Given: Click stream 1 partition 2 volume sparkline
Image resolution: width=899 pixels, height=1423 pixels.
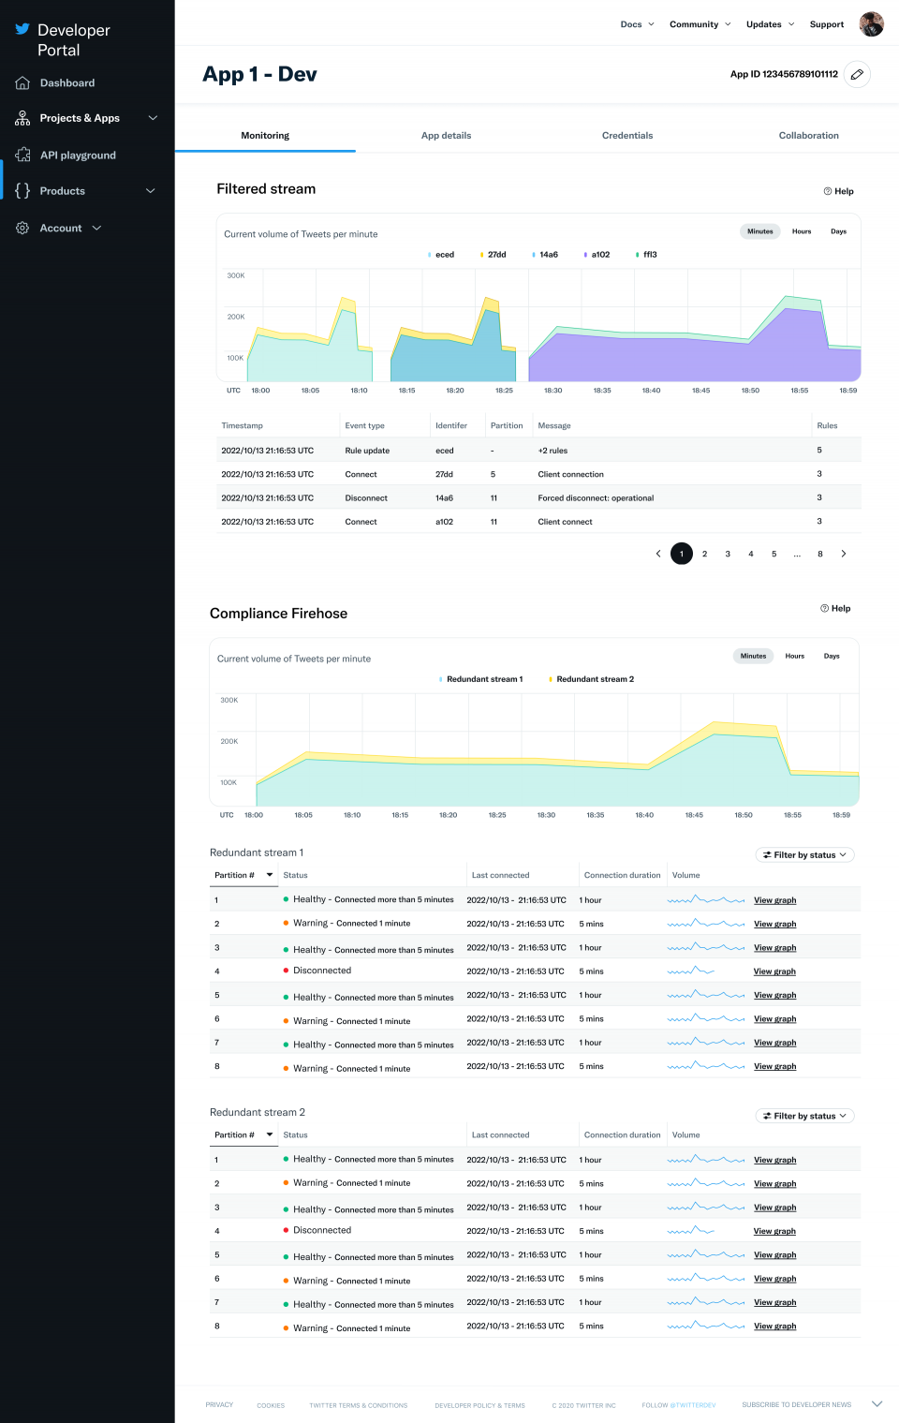Looking at the screenshot, I should pyautogui.click(x=706, y=924).
